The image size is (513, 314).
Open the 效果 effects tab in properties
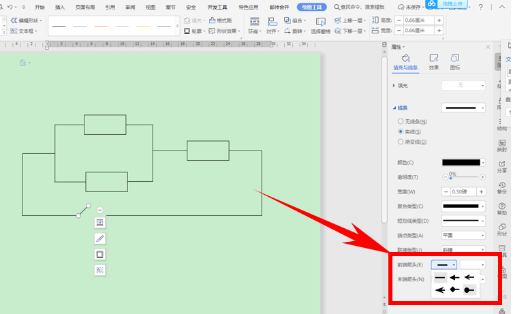[x=434, y=62]
